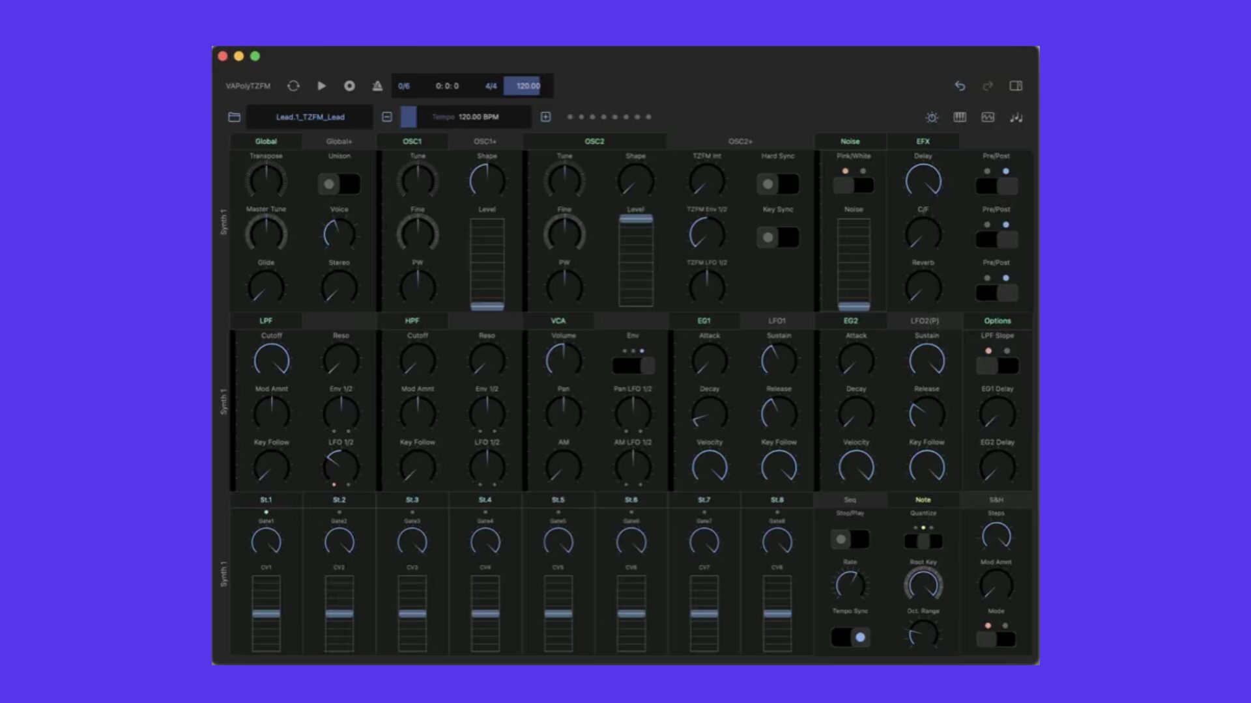Click the OSC2 Level slider
The height and width of the screenshot is (703, 1251).
[x=636, y=261]
